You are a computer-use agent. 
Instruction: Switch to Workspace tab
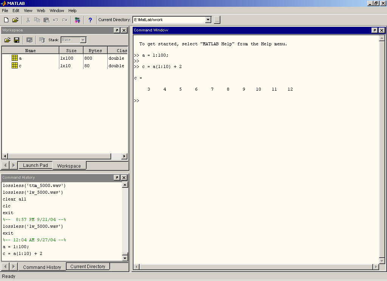tap(69, 166)
